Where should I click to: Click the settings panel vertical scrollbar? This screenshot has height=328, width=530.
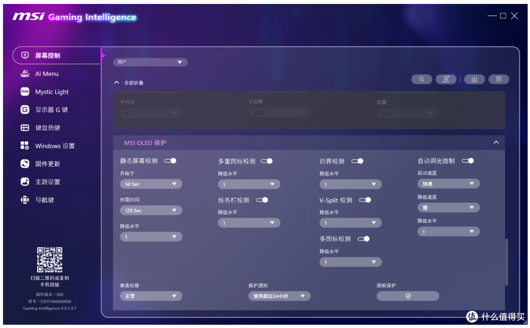click(x=506, y=262)
